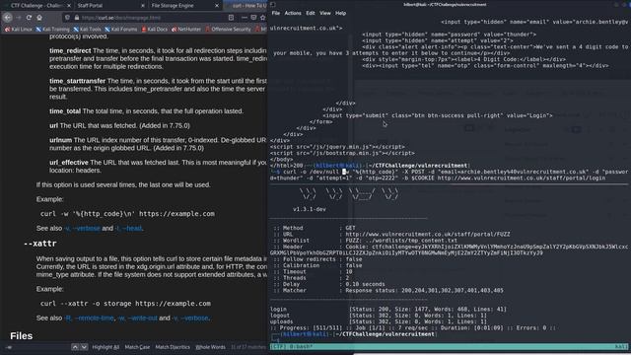This screenshot has width=631, height=355.
Task: Close the File Storage Engine tab
Action: click(x=217, y=6)
